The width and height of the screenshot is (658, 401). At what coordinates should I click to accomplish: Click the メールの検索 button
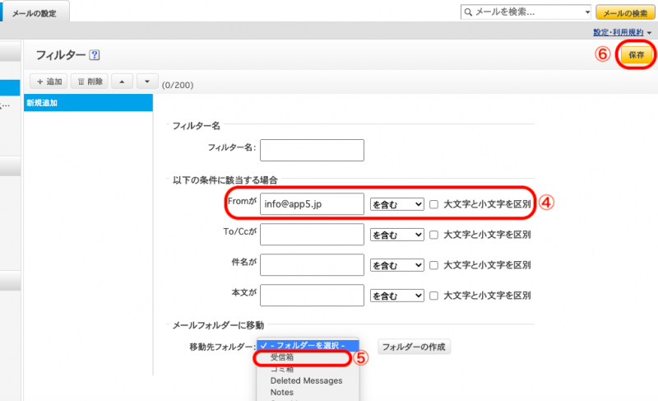pyautogui.click(x=625, y=13)
